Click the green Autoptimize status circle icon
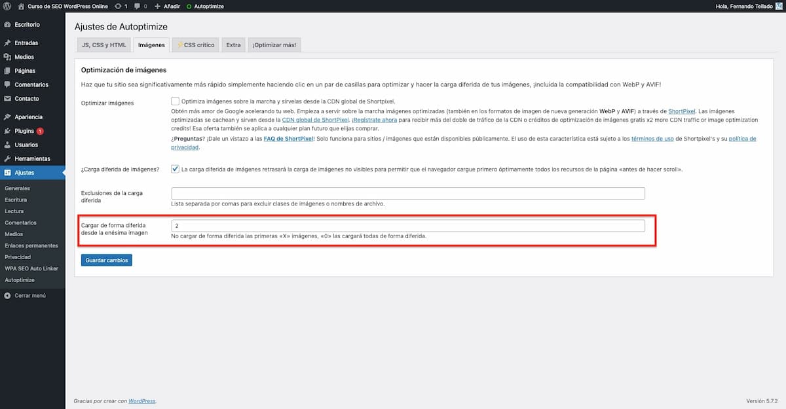Viewport: 786px width, 409px height. 189,6
